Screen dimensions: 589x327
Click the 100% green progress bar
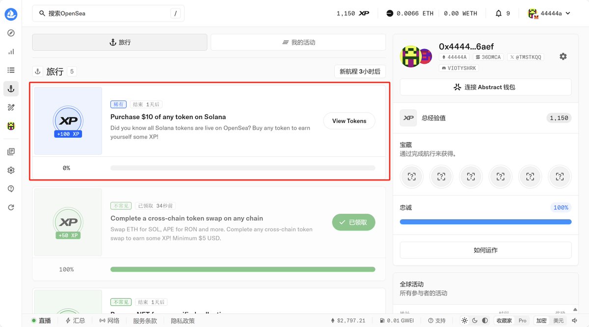point(242,269)
